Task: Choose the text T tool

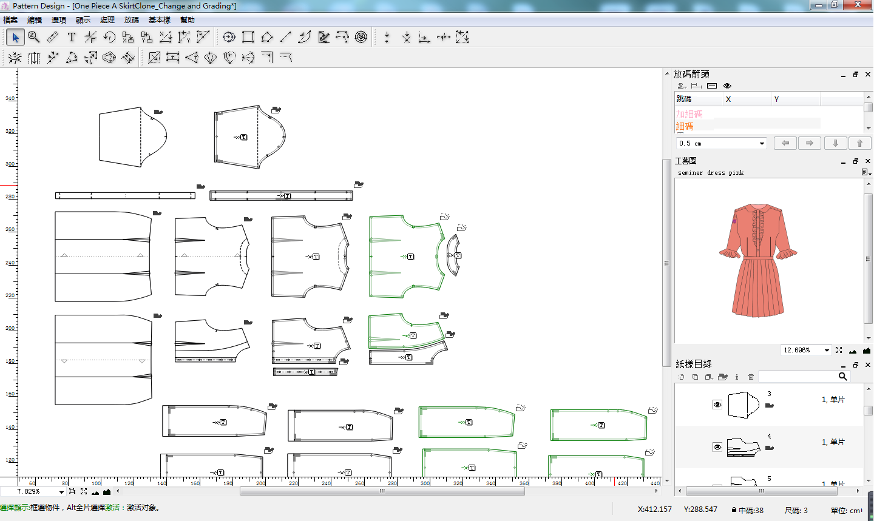Action: 72,38
